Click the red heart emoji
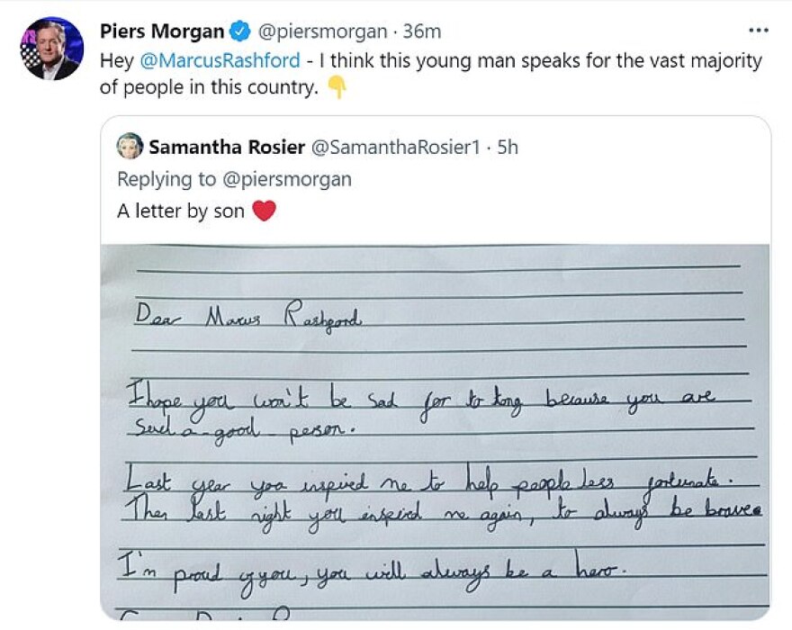 point(263,212)
